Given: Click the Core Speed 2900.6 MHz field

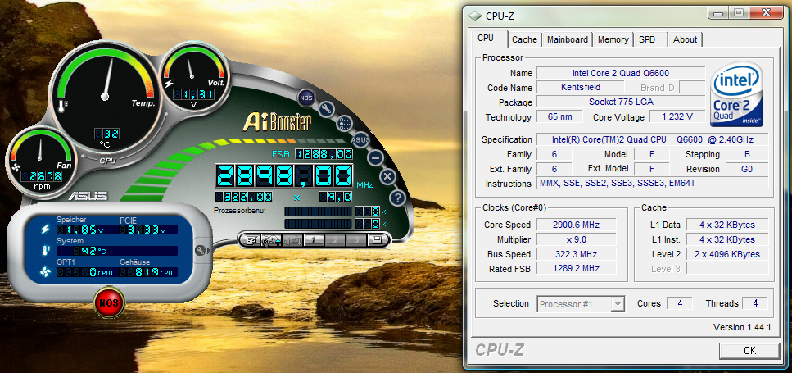Looking at the screenshot, I should (577, 225).
